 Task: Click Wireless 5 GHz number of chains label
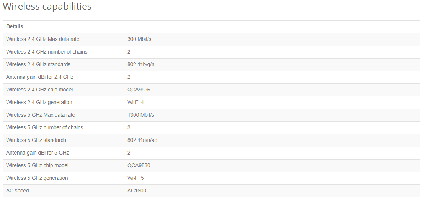(x=45, y=128)
